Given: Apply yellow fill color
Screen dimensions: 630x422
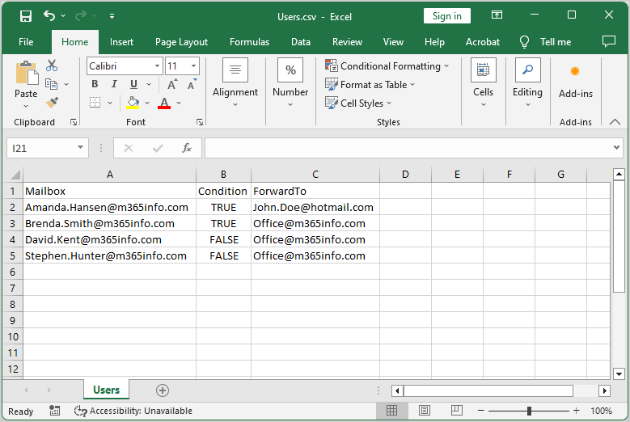Looking at the screenshot, I should click(133, 103).
